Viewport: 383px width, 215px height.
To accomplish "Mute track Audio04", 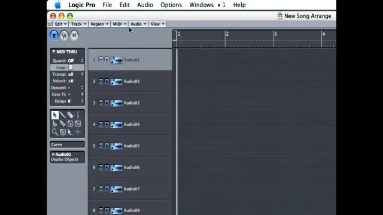I will (101, 124).
